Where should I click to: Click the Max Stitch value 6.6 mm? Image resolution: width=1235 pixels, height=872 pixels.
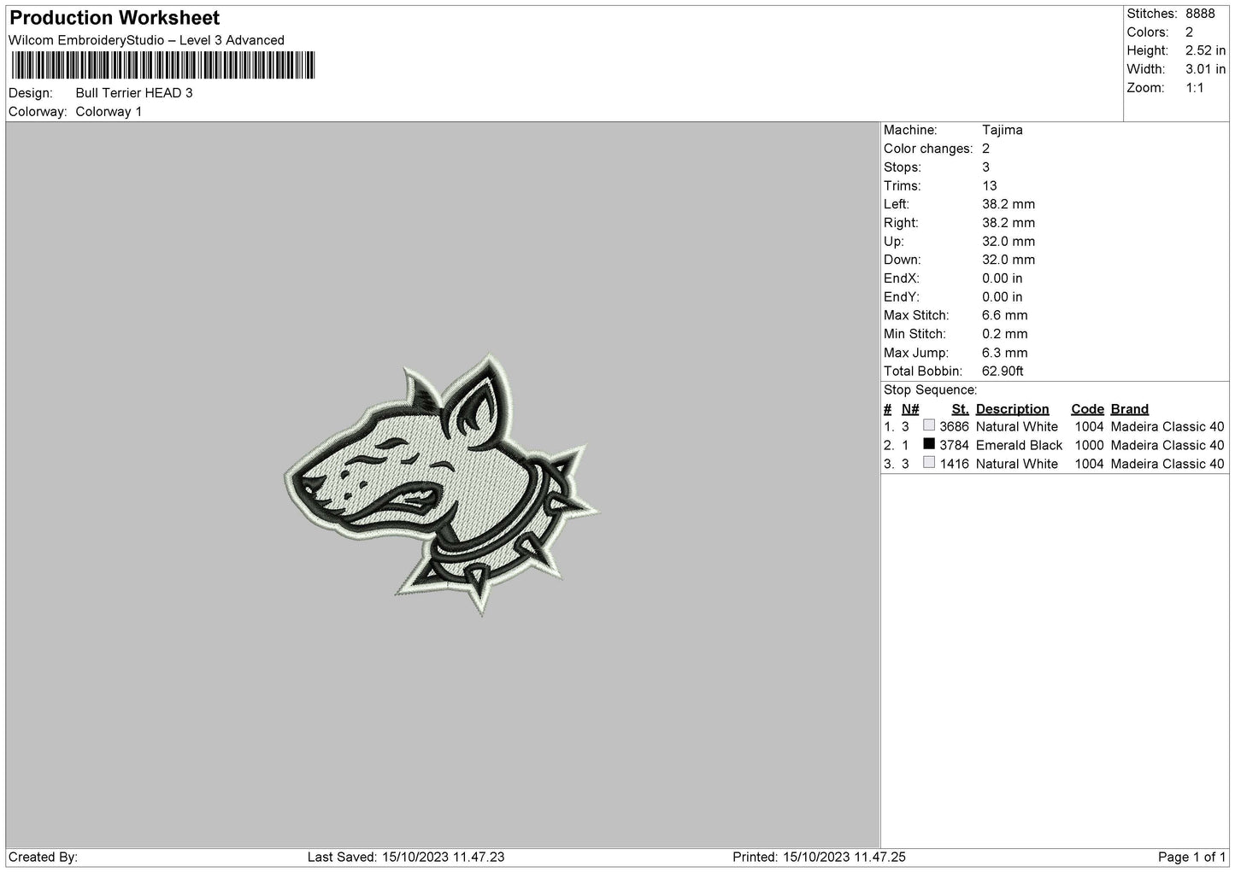(x=1005, y=316)
